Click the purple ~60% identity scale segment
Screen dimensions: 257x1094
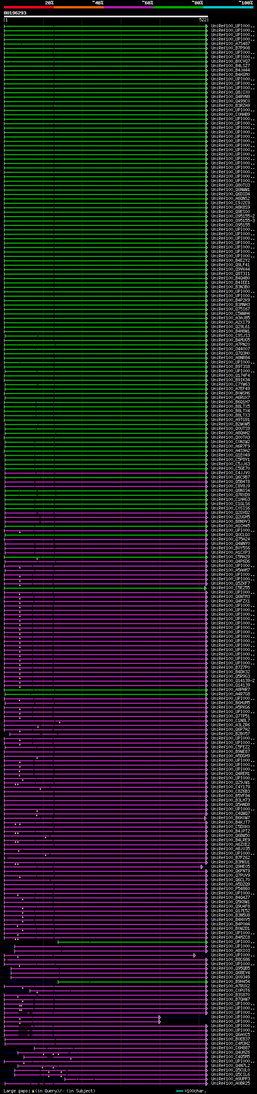click(x=128, y=7)
